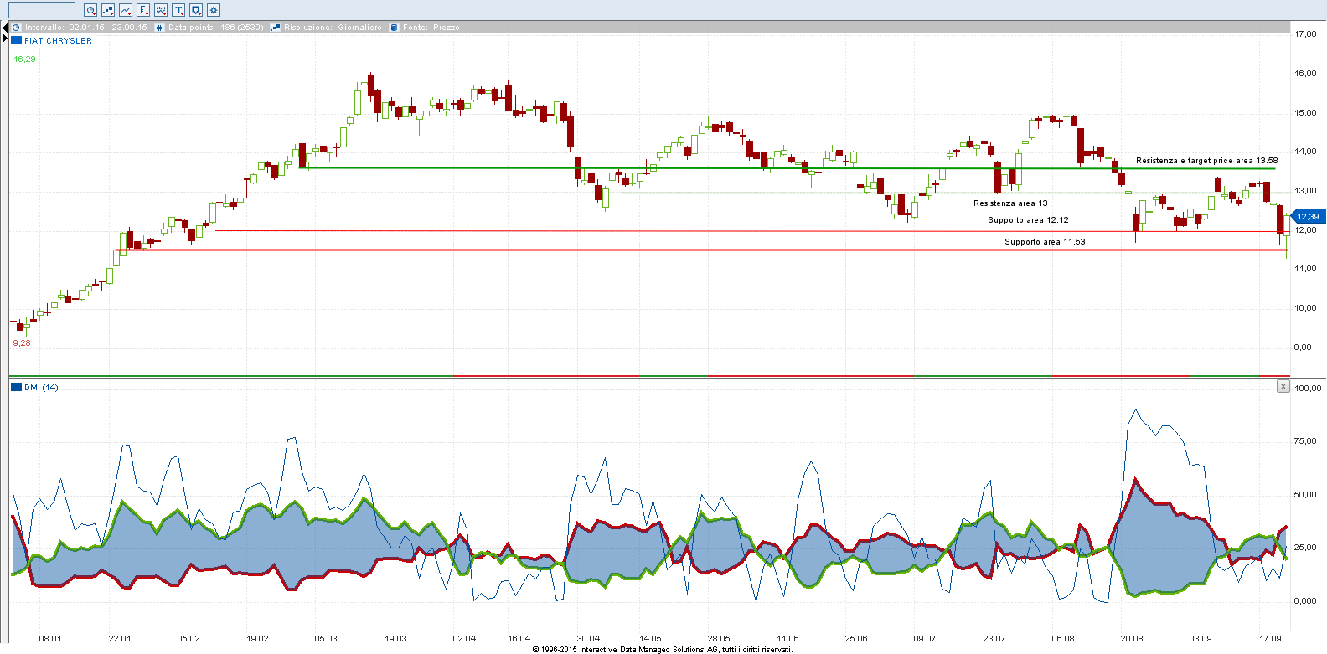
Task: Click the Intervallo clock icon in info bar
Action: click(x=16, y=28)
